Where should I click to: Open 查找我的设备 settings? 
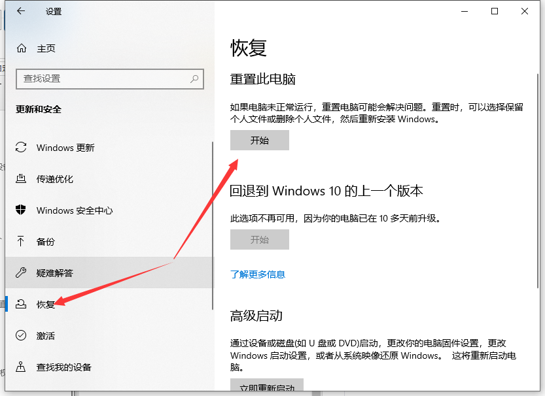(x=109, y=367)
